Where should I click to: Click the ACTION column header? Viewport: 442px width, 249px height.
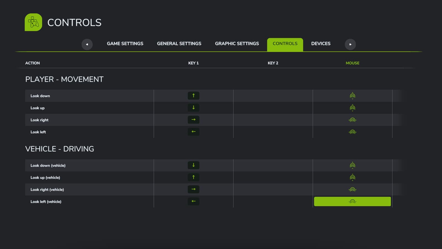32,63
